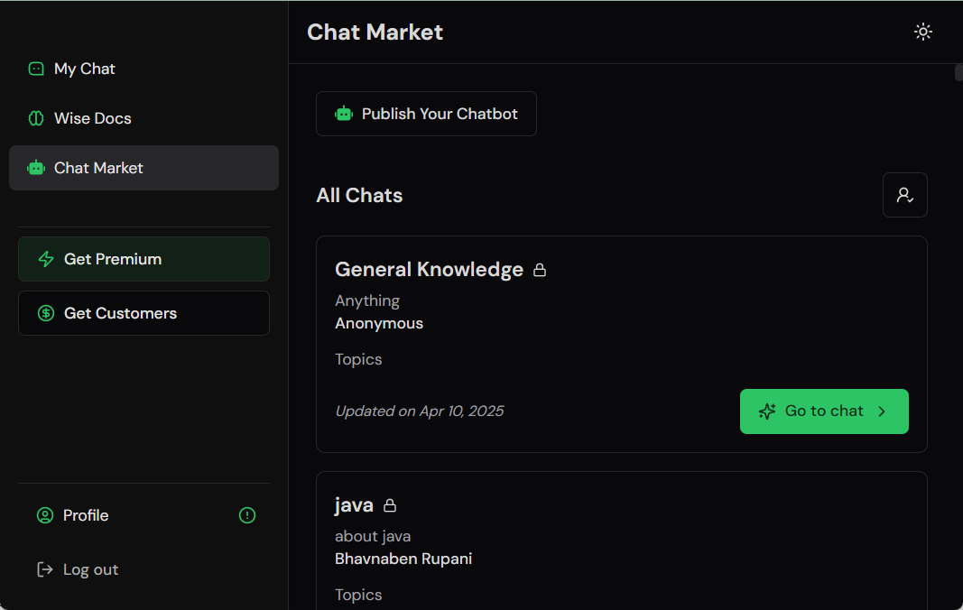The image size is (963, 610).
Task: Click the 'Anything' description text
Action: coord(367,301)
